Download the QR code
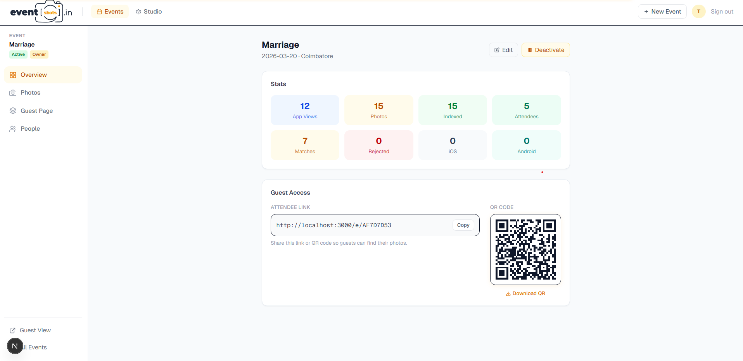Viewport: 743px width, 361px height. (x=525, y=294)
